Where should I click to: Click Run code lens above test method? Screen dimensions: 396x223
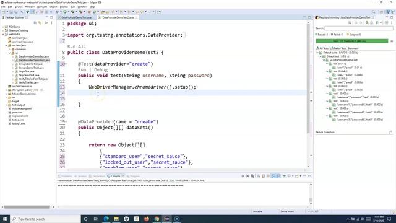[x=82, y=69]
